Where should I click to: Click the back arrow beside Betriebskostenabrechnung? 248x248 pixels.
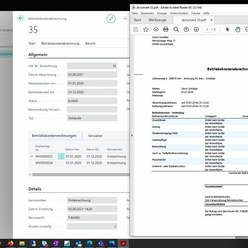click(21, 18)
